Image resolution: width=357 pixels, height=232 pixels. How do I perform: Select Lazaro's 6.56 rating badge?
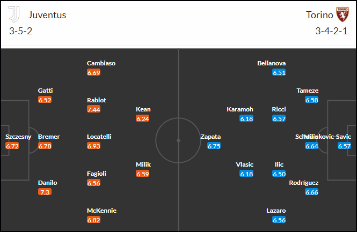tap(279, 220)
